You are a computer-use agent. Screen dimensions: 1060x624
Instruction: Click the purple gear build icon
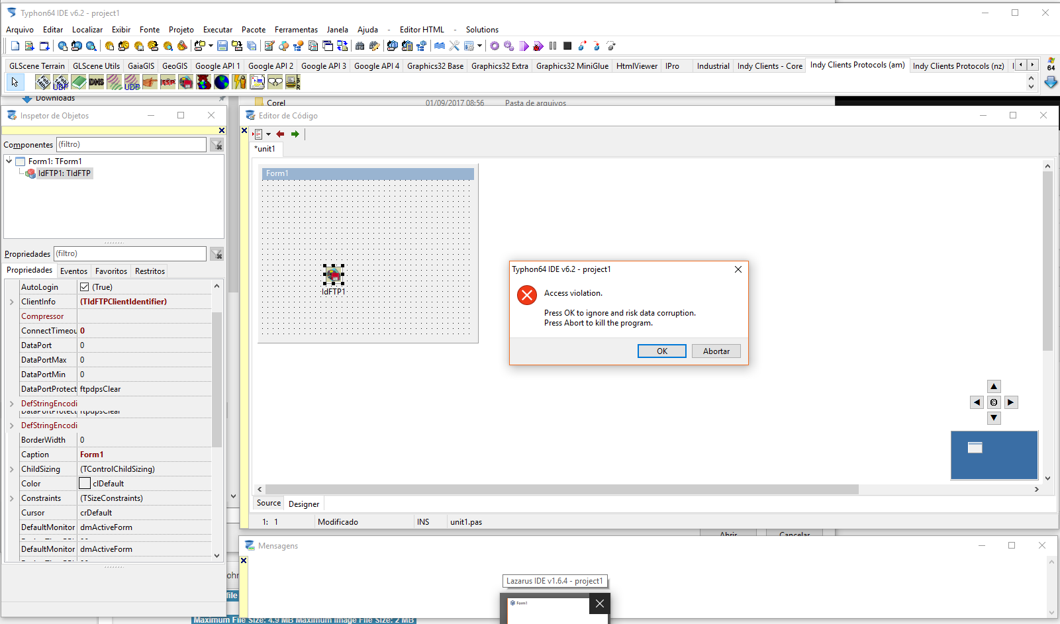[x=495, y=46]
